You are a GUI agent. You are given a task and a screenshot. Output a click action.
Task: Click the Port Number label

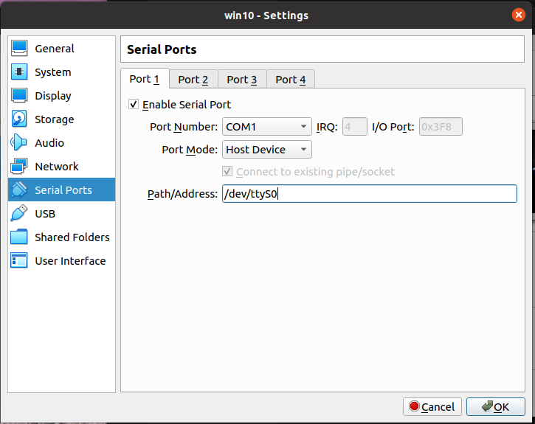tap(184, 127)
